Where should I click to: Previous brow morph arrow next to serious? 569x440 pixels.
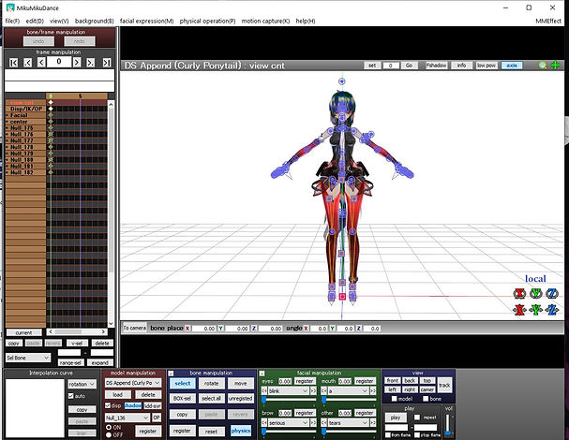click(x=264, y=423)
